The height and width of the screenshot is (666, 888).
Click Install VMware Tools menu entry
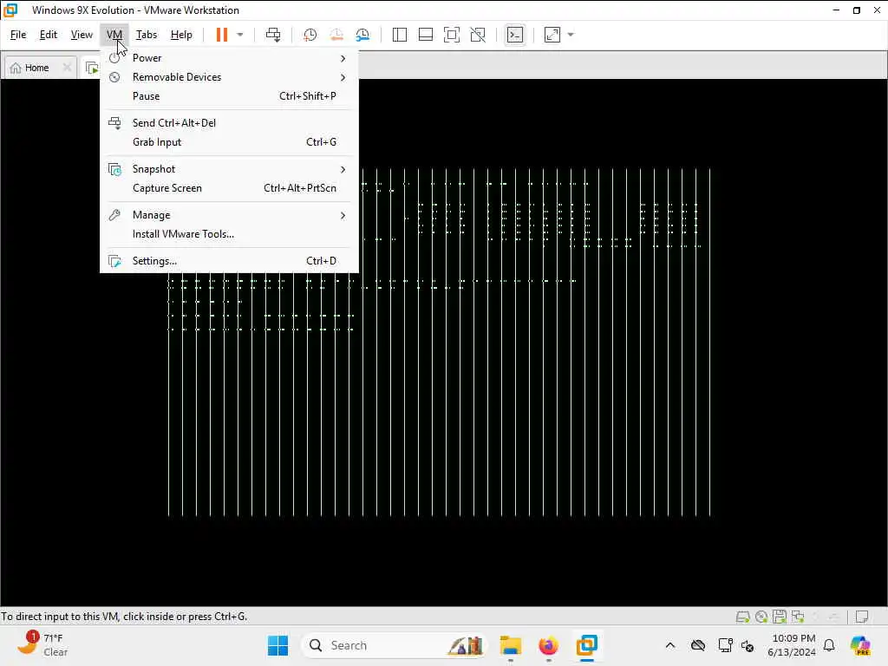(x=229, y=234)
